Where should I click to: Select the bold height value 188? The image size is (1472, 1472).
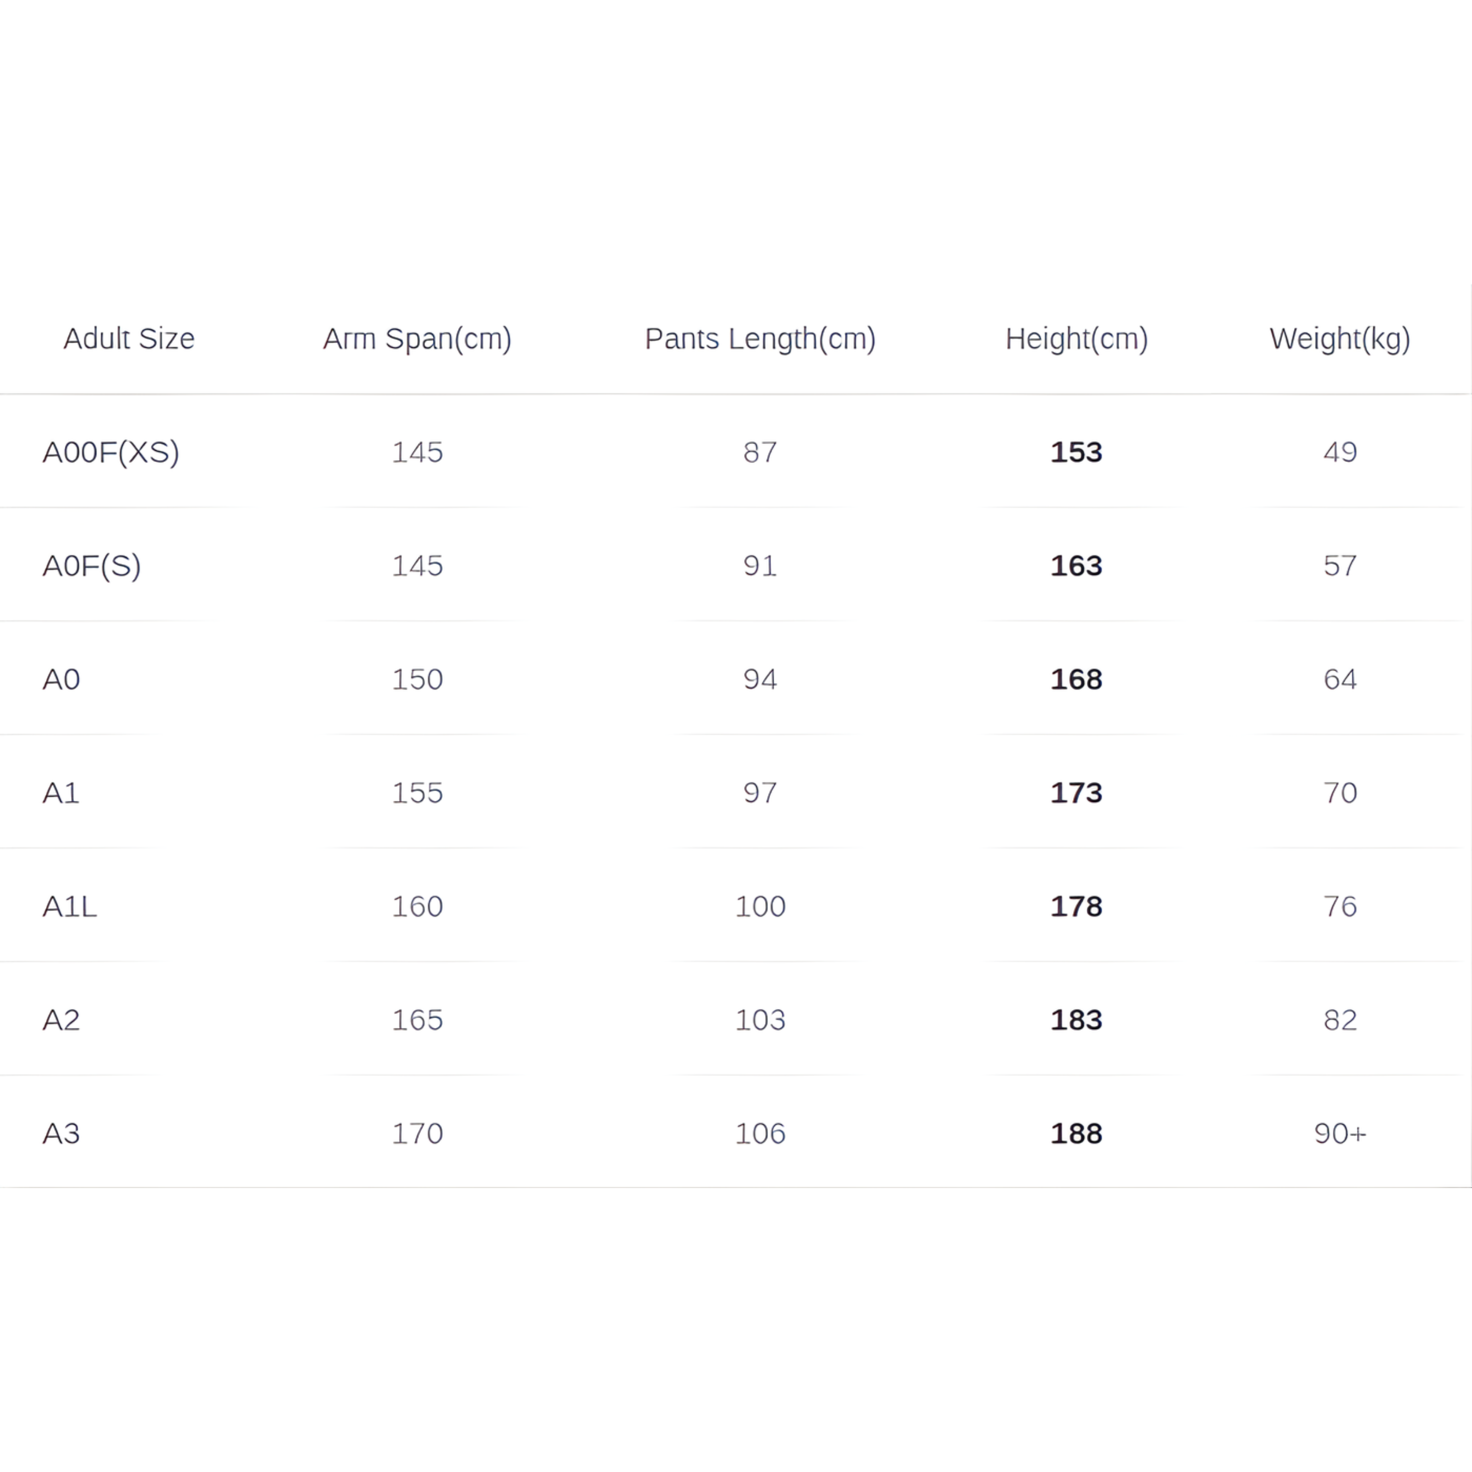pyautogui.click(x=1076, y=1133)
